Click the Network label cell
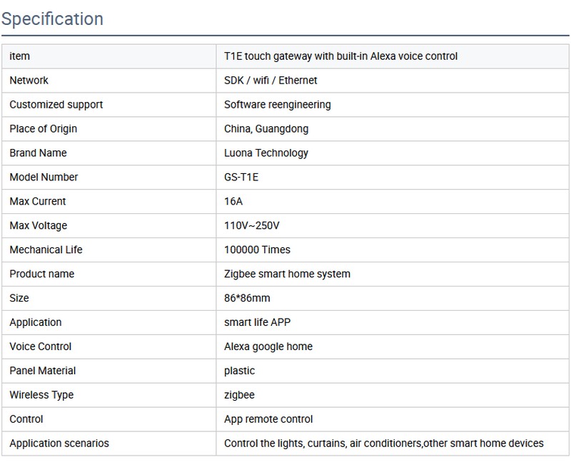This screenshot has height=462, width=571. pos(29,81)
